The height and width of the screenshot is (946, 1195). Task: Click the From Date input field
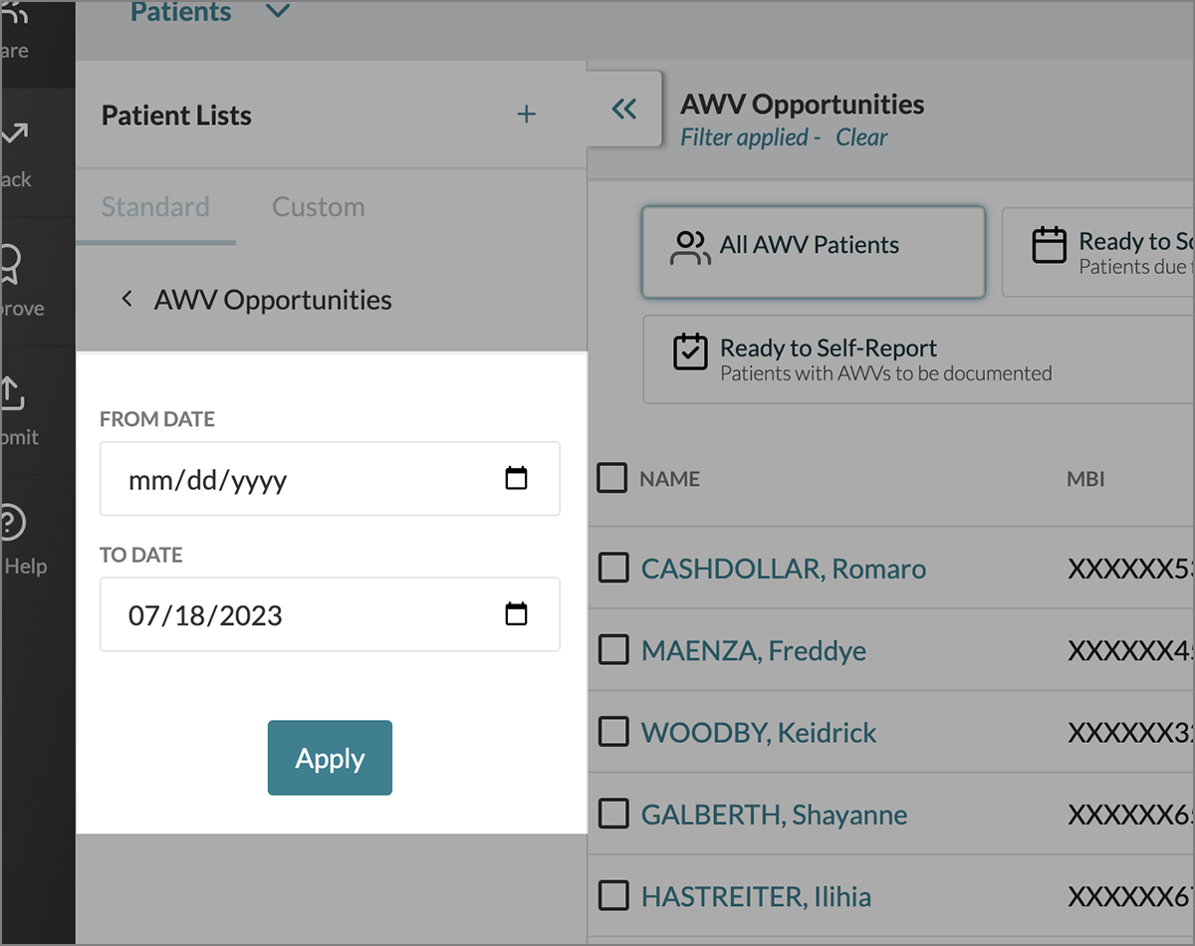299,480
